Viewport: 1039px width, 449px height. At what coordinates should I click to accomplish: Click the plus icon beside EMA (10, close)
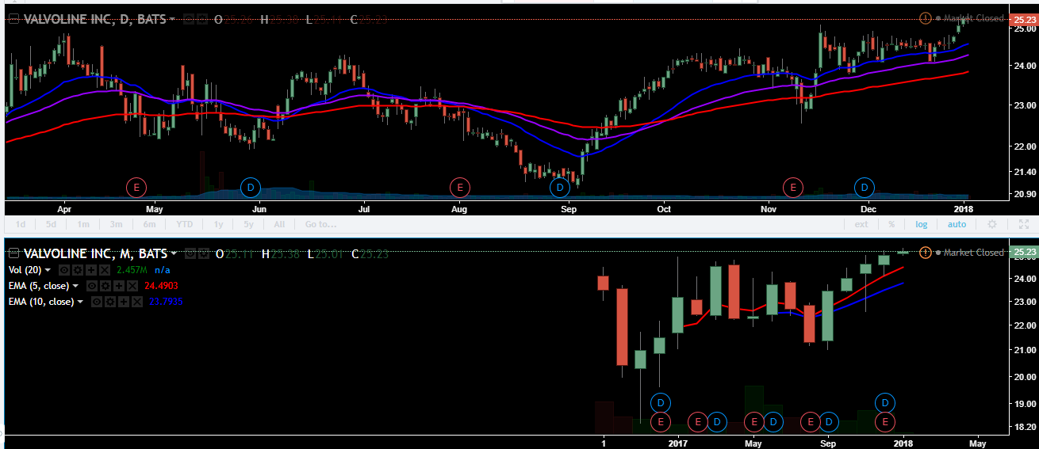point(124,302)
